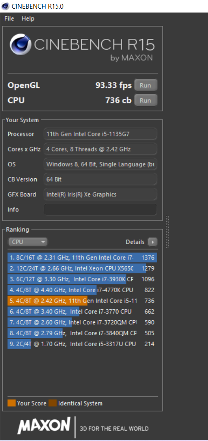Select the Core i7-3840QM ranking row

82,333
